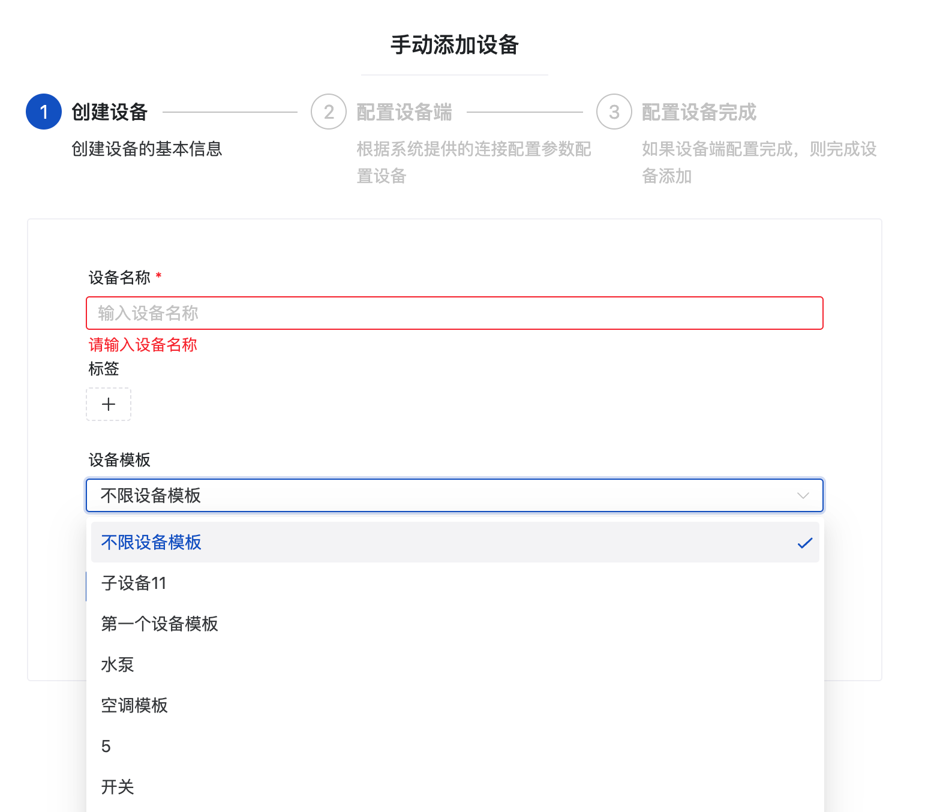Select the 开关 template option
Viewport: 937px width, 812px height.
click(x=455, y=787)
